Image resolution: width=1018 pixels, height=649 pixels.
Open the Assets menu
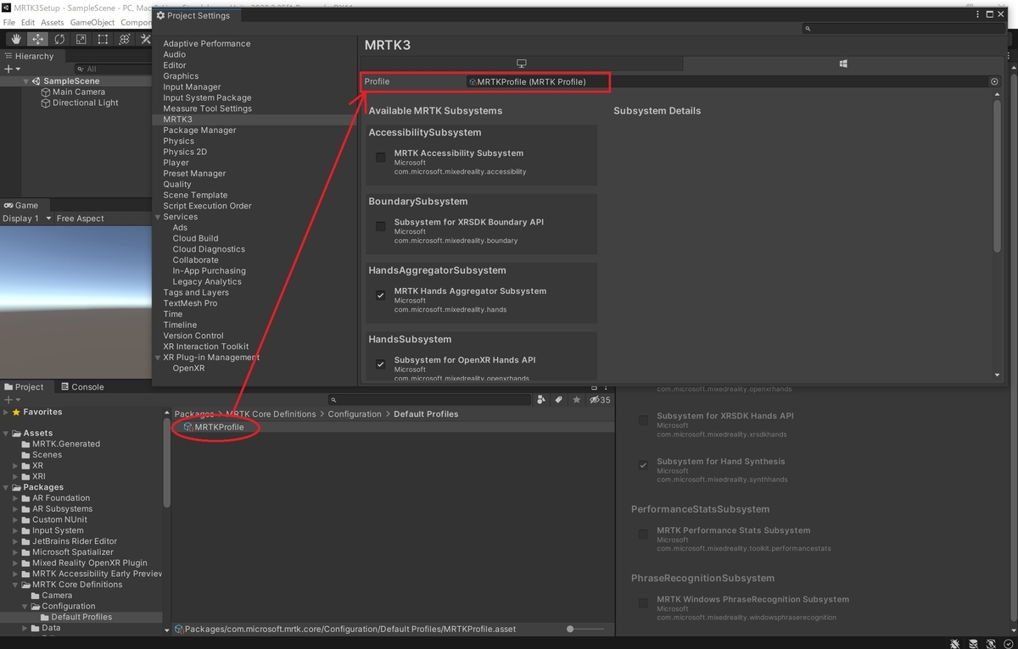point(52,22)
